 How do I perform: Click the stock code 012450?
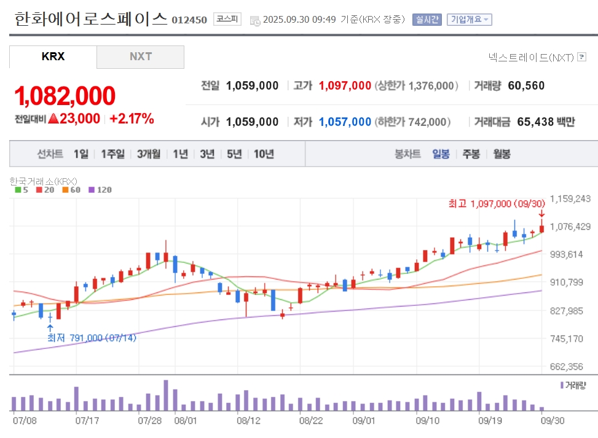[x=189, y=20]
